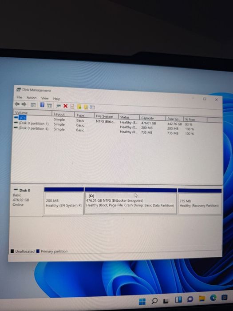Sort by the Capacity column header

tap(153, 118)
